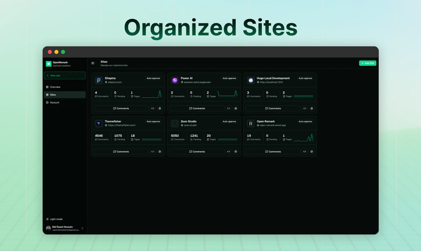Click the Sitepins site logo
The image size is (421, 251).
pyautogui.click(x=99, y=80)
